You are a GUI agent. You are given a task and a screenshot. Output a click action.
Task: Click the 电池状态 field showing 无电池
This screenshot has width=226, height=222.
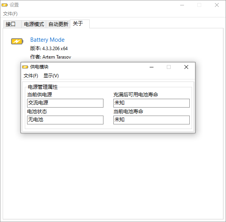tap(65, 120)
